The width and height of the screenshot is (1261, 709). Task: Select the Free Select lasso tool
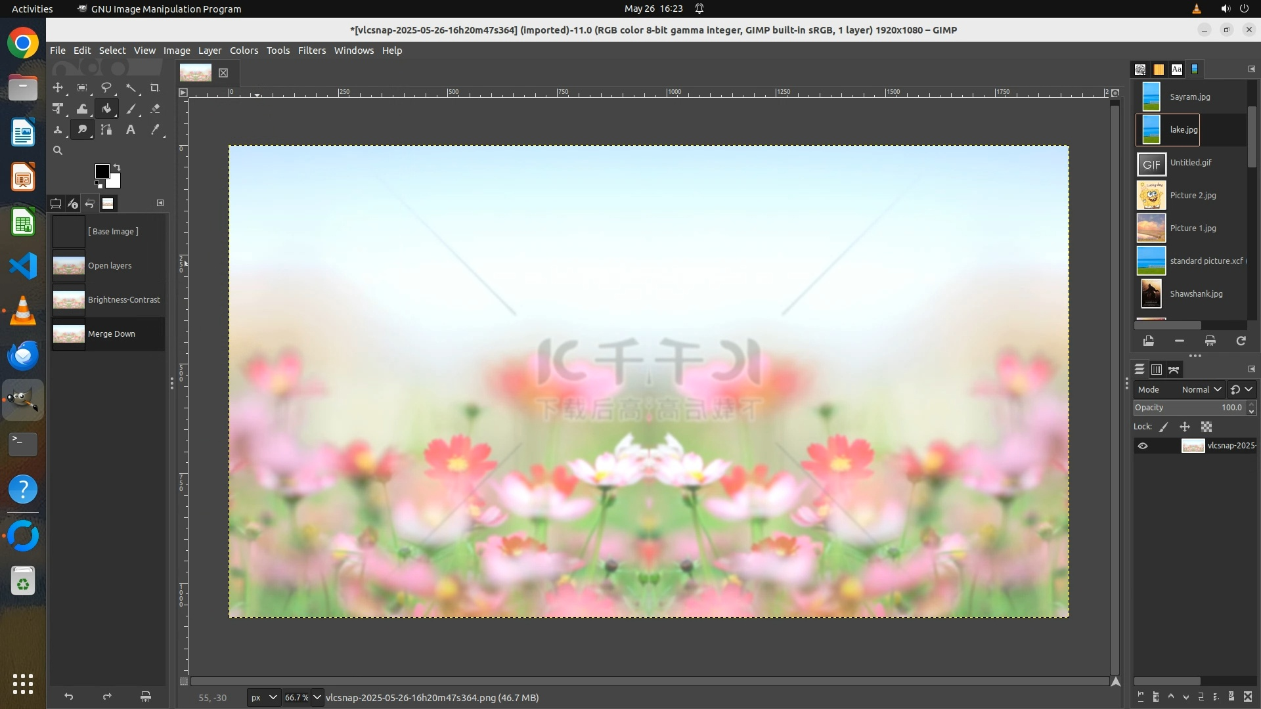(x=106, y=87)
